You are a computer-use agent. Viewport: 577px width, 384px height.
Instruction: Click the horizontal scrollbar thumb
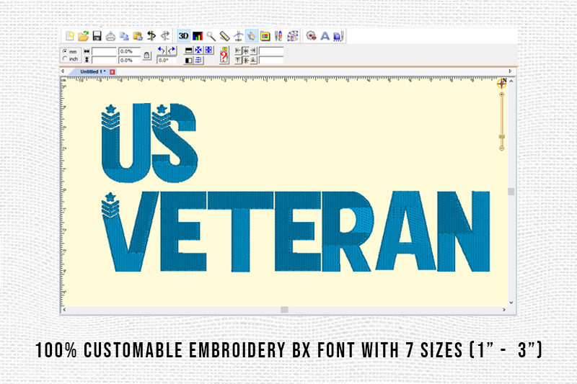click(284, 310)
